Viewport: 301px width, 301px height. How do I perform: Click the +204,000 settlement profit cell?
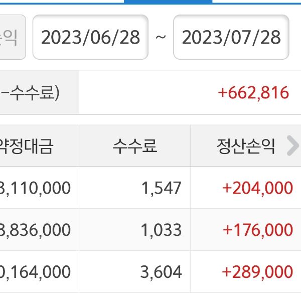257,188
